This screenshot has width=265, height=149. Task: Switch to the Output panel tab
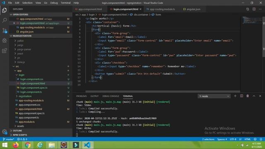pos(94,96)
